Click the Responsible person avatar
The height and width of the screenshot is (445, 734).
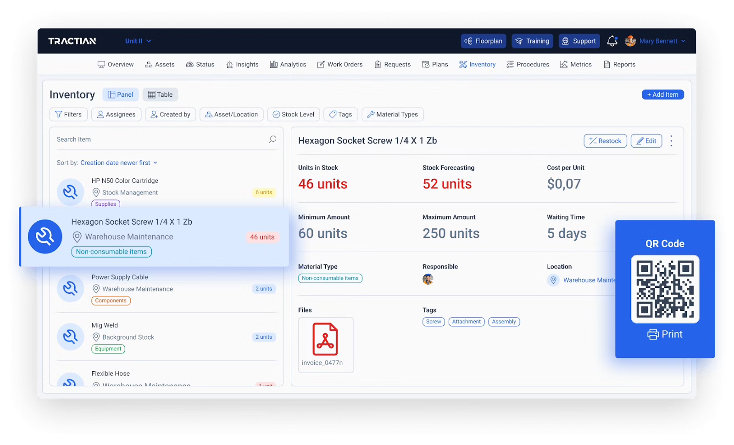(428, 280)
